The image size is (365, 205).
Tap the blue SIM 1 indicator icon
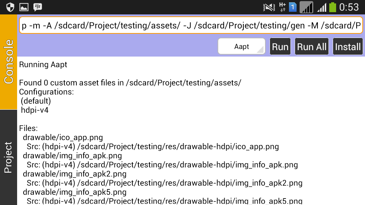pos(293,7)
